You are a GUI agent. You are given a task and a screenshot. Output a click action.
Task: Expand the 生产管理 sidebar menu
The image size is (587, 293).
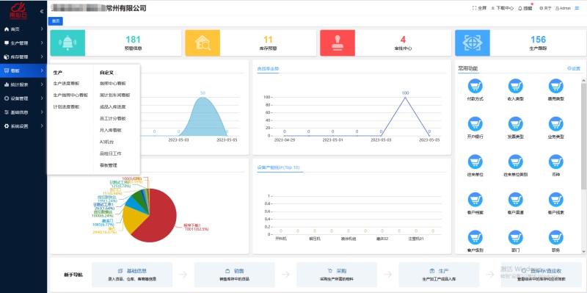(x=23, y=43)
